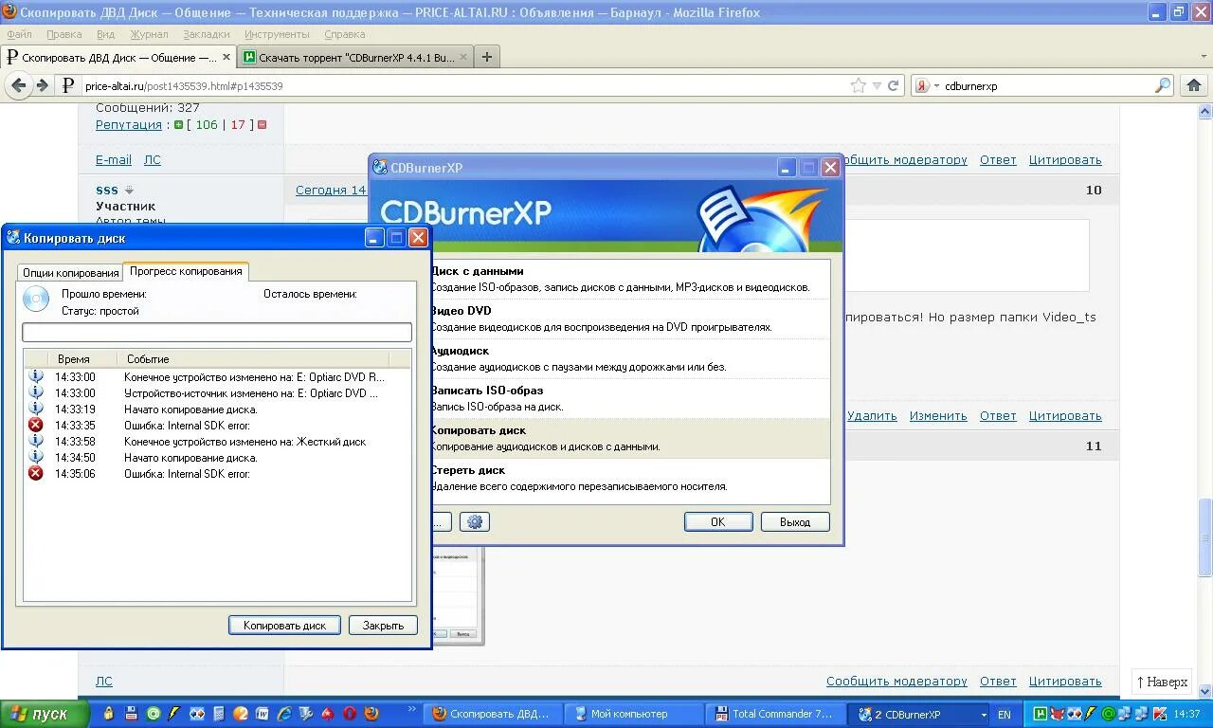Screen dimensions: 1213x728
Task: Open the padlock icon in Quick Launch
Action: pyautogui.click(x=109, y=714)
